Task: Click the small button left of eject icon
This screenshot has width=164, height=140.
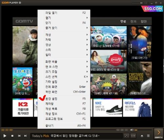Action: click(133, 136)
